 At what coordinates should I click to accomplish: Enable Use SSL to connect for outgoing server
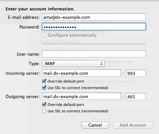pos(44,111)
